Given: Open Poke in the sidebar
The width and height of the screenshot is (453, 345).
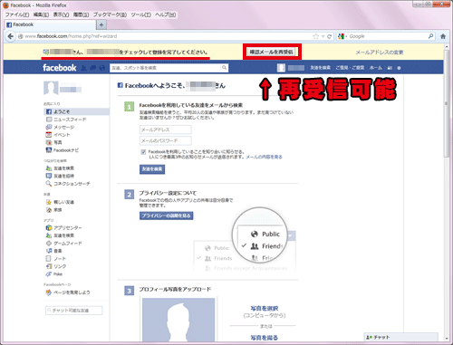Looking at the screenshot, I should [x=53, y=274].
